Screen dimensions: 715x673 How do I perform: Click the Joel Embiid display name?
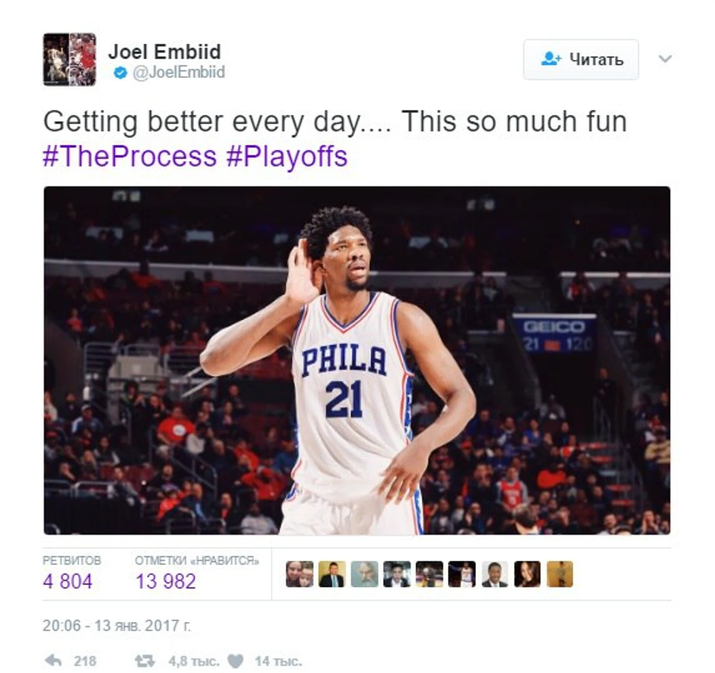(165, 51)
